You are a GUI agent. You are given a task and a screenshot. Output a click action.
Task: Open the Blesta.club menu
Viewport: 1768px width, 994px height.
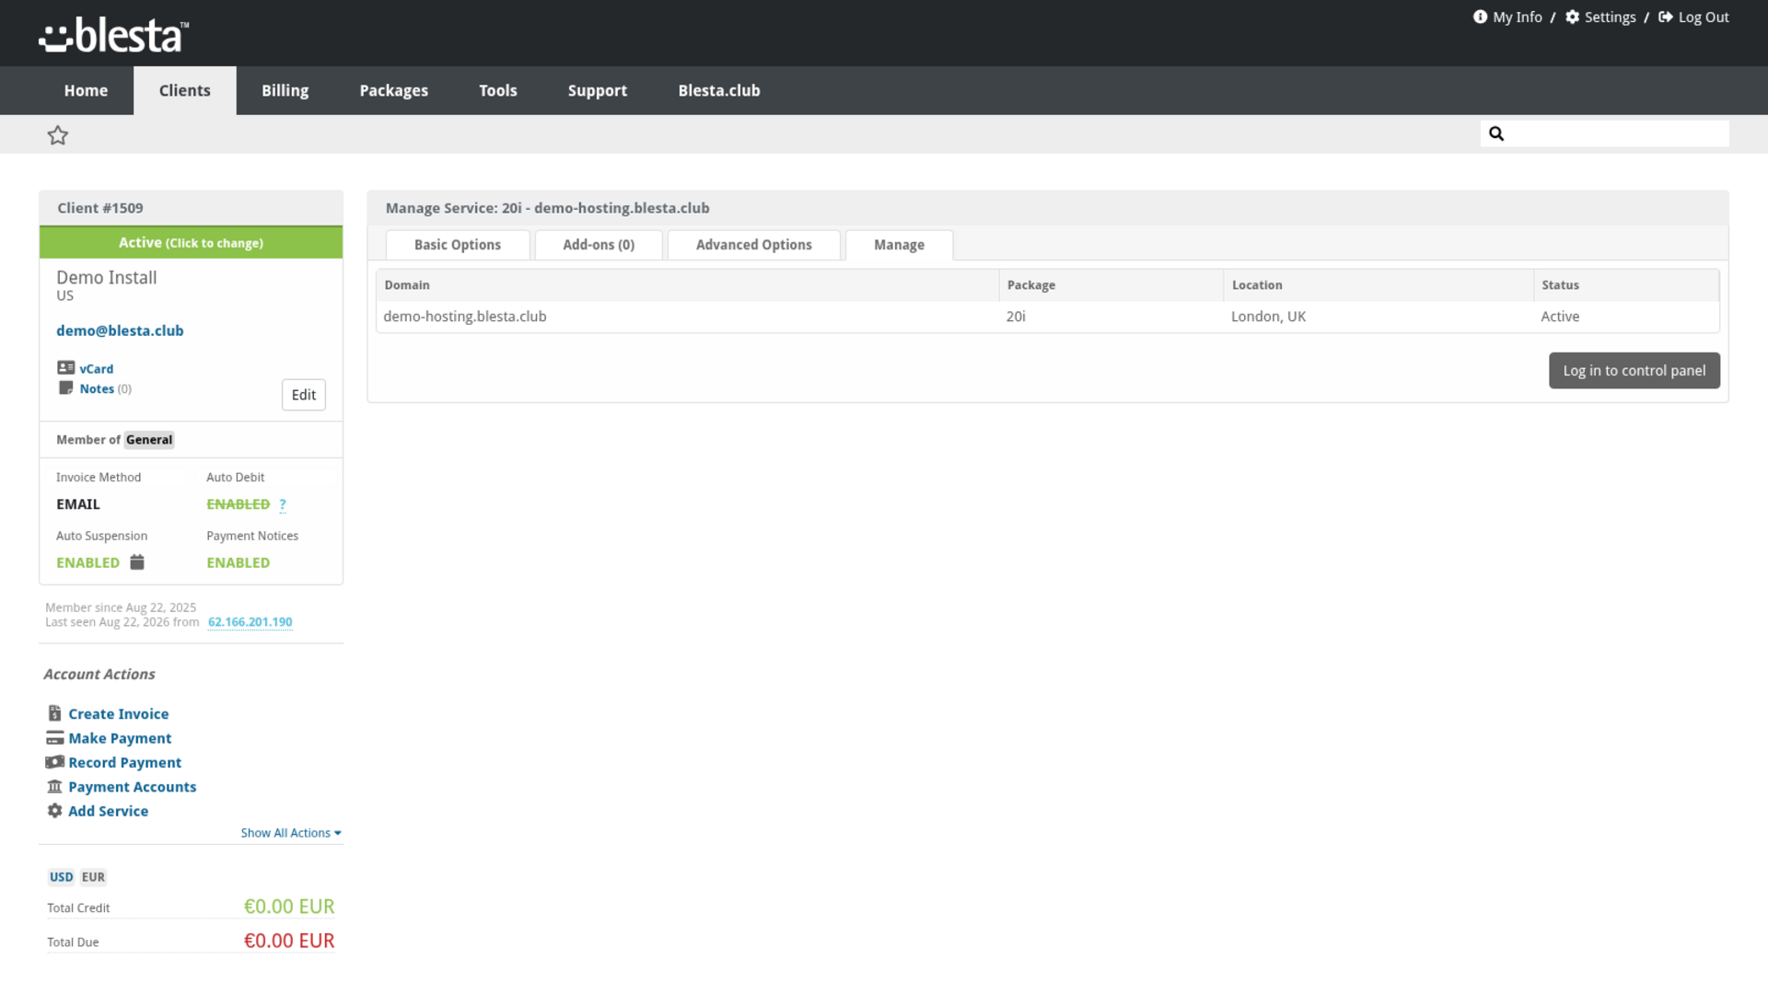click(718, 90)
